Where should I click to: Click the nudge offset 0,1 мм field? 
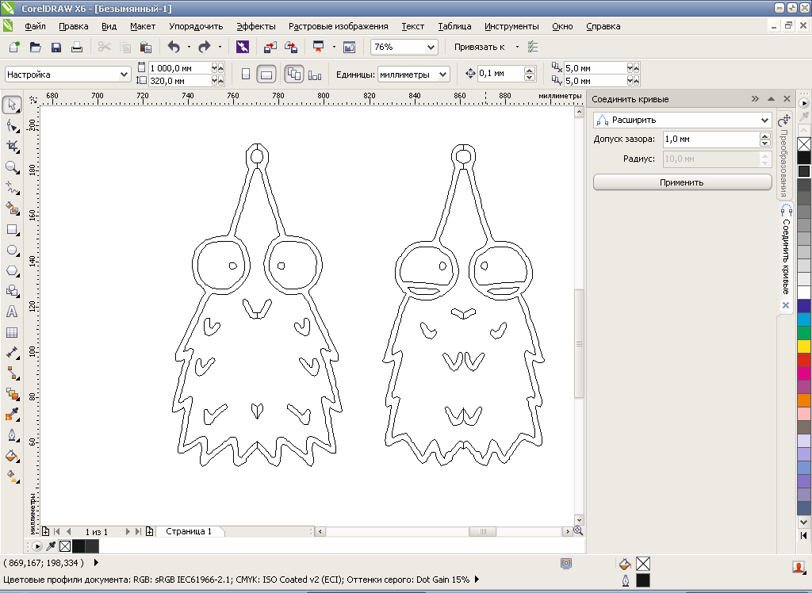point(500,74)
